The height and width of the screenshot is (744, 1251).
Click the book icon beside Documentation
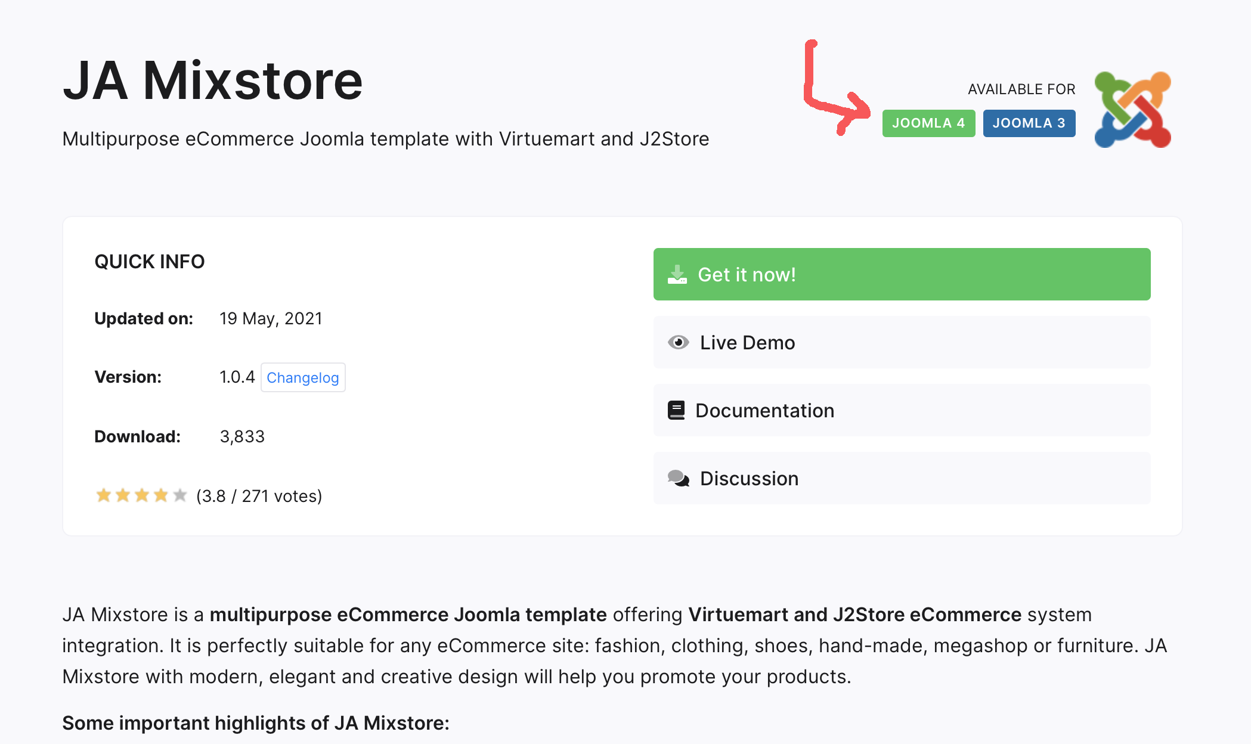(676, 410)
